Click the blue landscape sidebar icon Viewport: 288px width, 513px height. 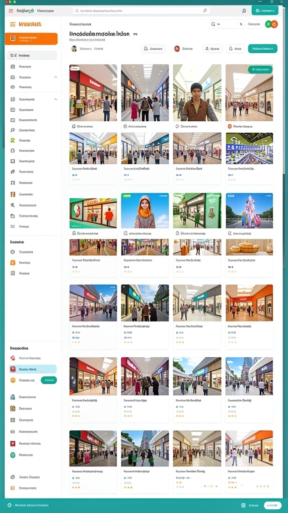coord(12,397)
